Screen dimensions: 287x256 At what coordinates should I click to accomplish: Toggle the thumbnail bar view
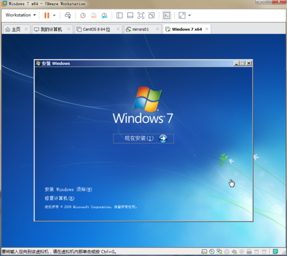130,15
